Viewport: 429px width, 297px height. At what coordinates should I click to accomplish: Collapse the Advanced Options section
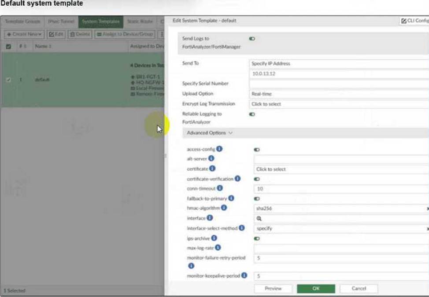click(x=210, y=133)
